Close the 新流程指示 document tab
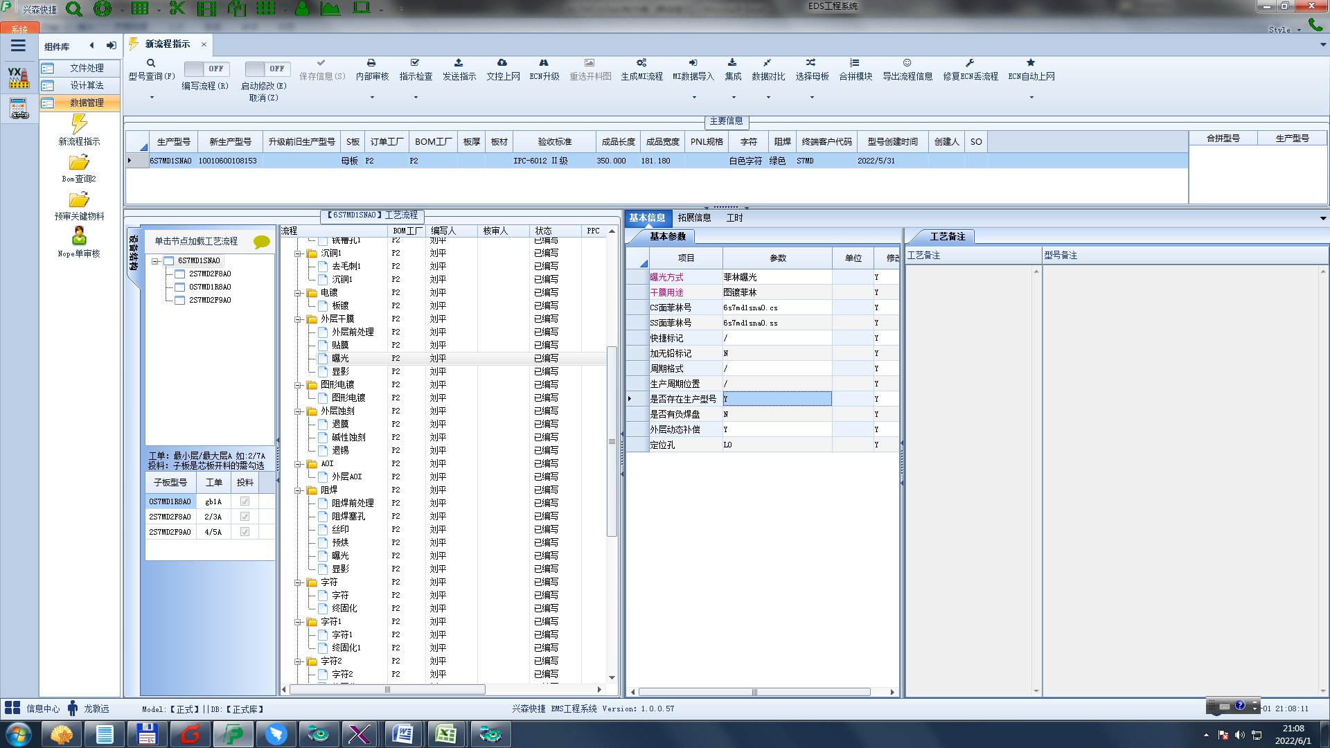1330x748 pixels. (204, 44)
